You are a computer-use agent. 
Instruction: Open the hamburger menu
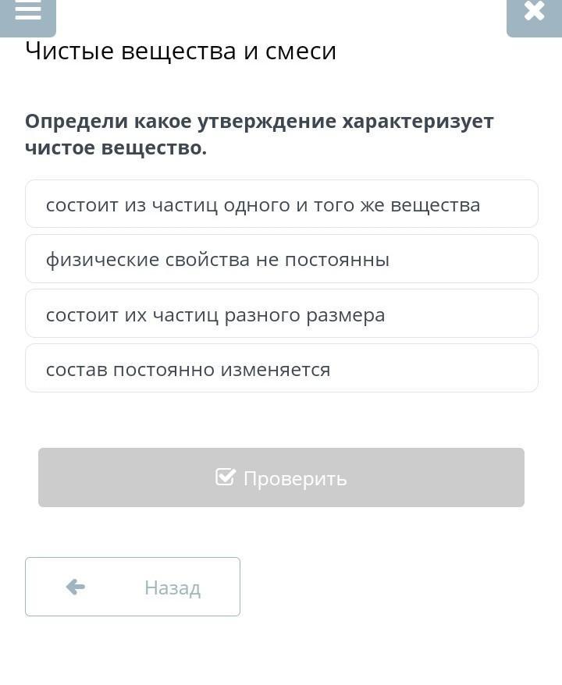pyautogui.click(x=27, y=12)
